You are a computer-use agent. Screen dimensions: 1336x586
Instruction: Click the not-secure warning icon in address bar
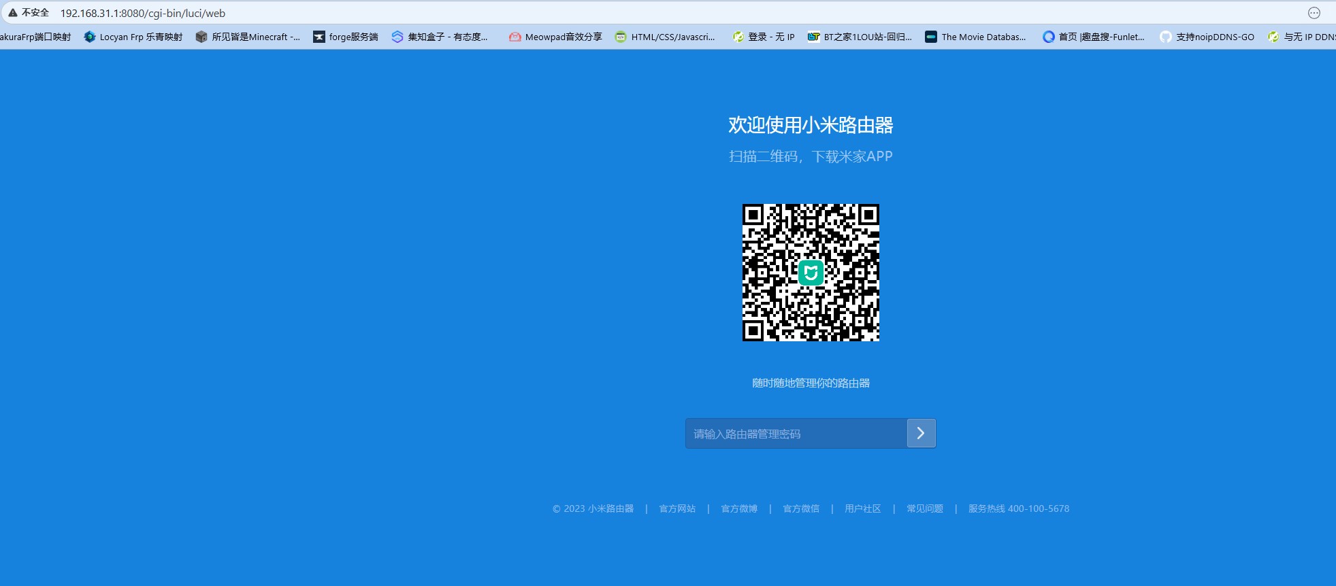click(13, 13)
